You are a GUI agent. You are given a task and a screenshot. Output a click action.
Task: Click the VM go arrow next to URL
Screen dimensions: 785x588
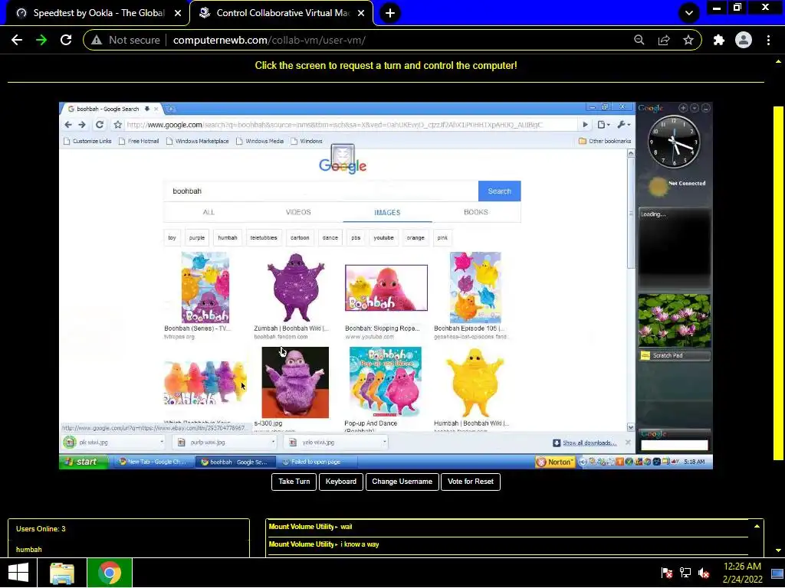pos(585,125)
